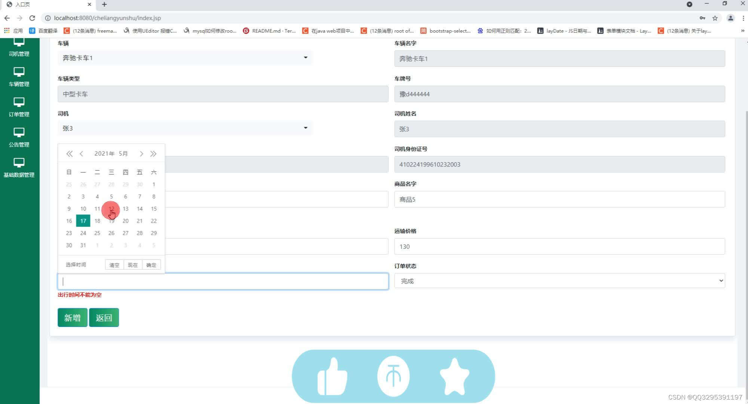The width and height of the screenshot is (748, 404).
Task: Select highlighted day 17 in calendar
Action: (83, 221)
